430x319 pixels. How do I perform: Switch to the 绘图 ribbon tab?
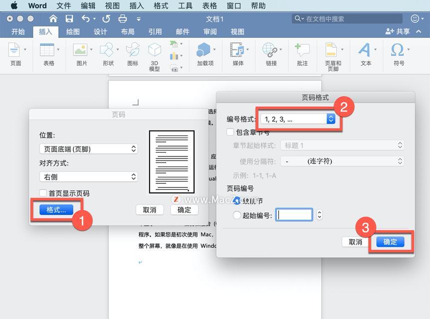[73, 32]
